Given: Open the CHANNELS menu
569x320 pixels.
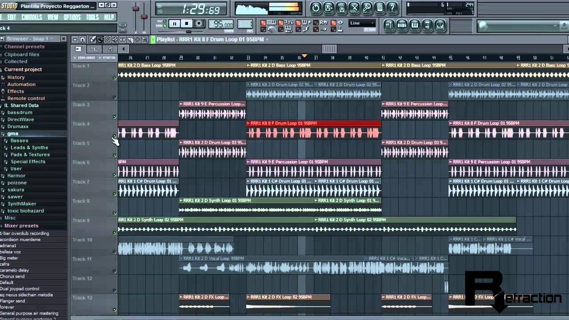Looking at the screenshot, I should pos(32,17).
